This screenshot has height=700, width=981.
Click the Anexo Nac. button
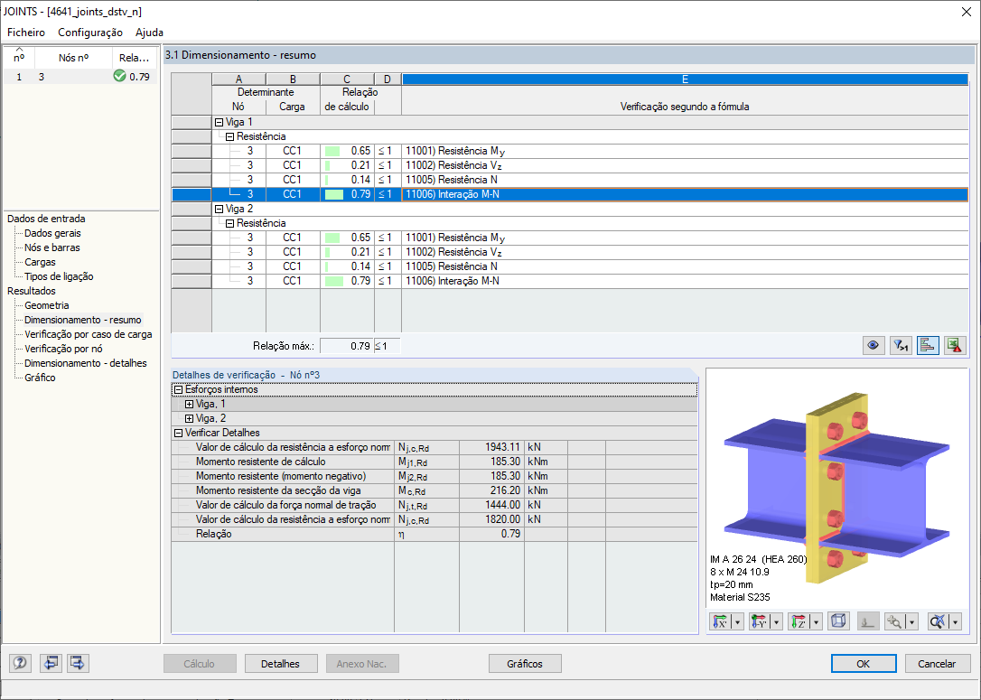coord(361,664)
